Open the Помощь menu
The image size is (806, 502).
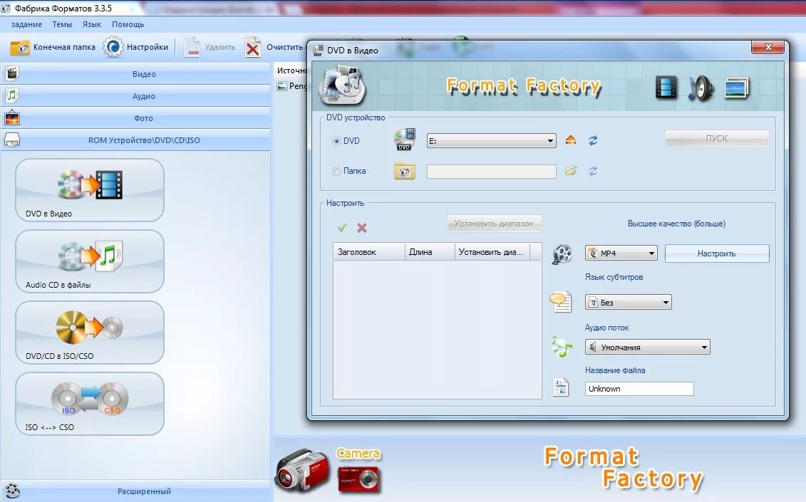(x=128, y=24)
